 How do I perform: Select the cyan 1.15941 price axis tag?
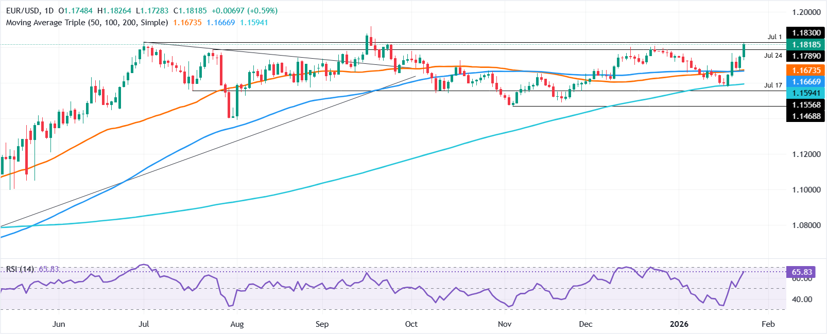pos(806,93)
